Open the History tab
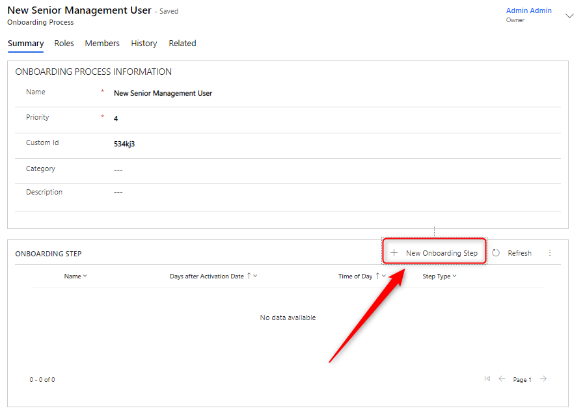The width and height of the screenshot is (585, 417). pyautogui.click(x=144, y=44)
